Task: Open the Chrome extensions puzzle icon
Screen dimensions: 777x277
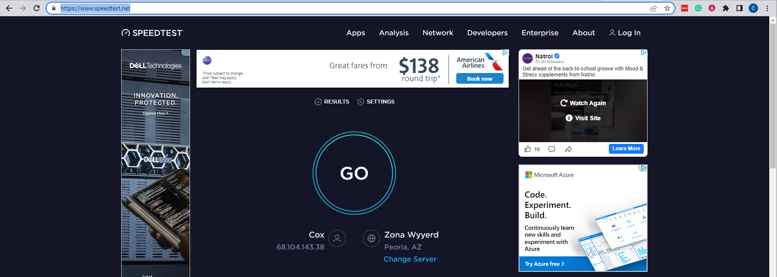Action: tap(726, 8)
